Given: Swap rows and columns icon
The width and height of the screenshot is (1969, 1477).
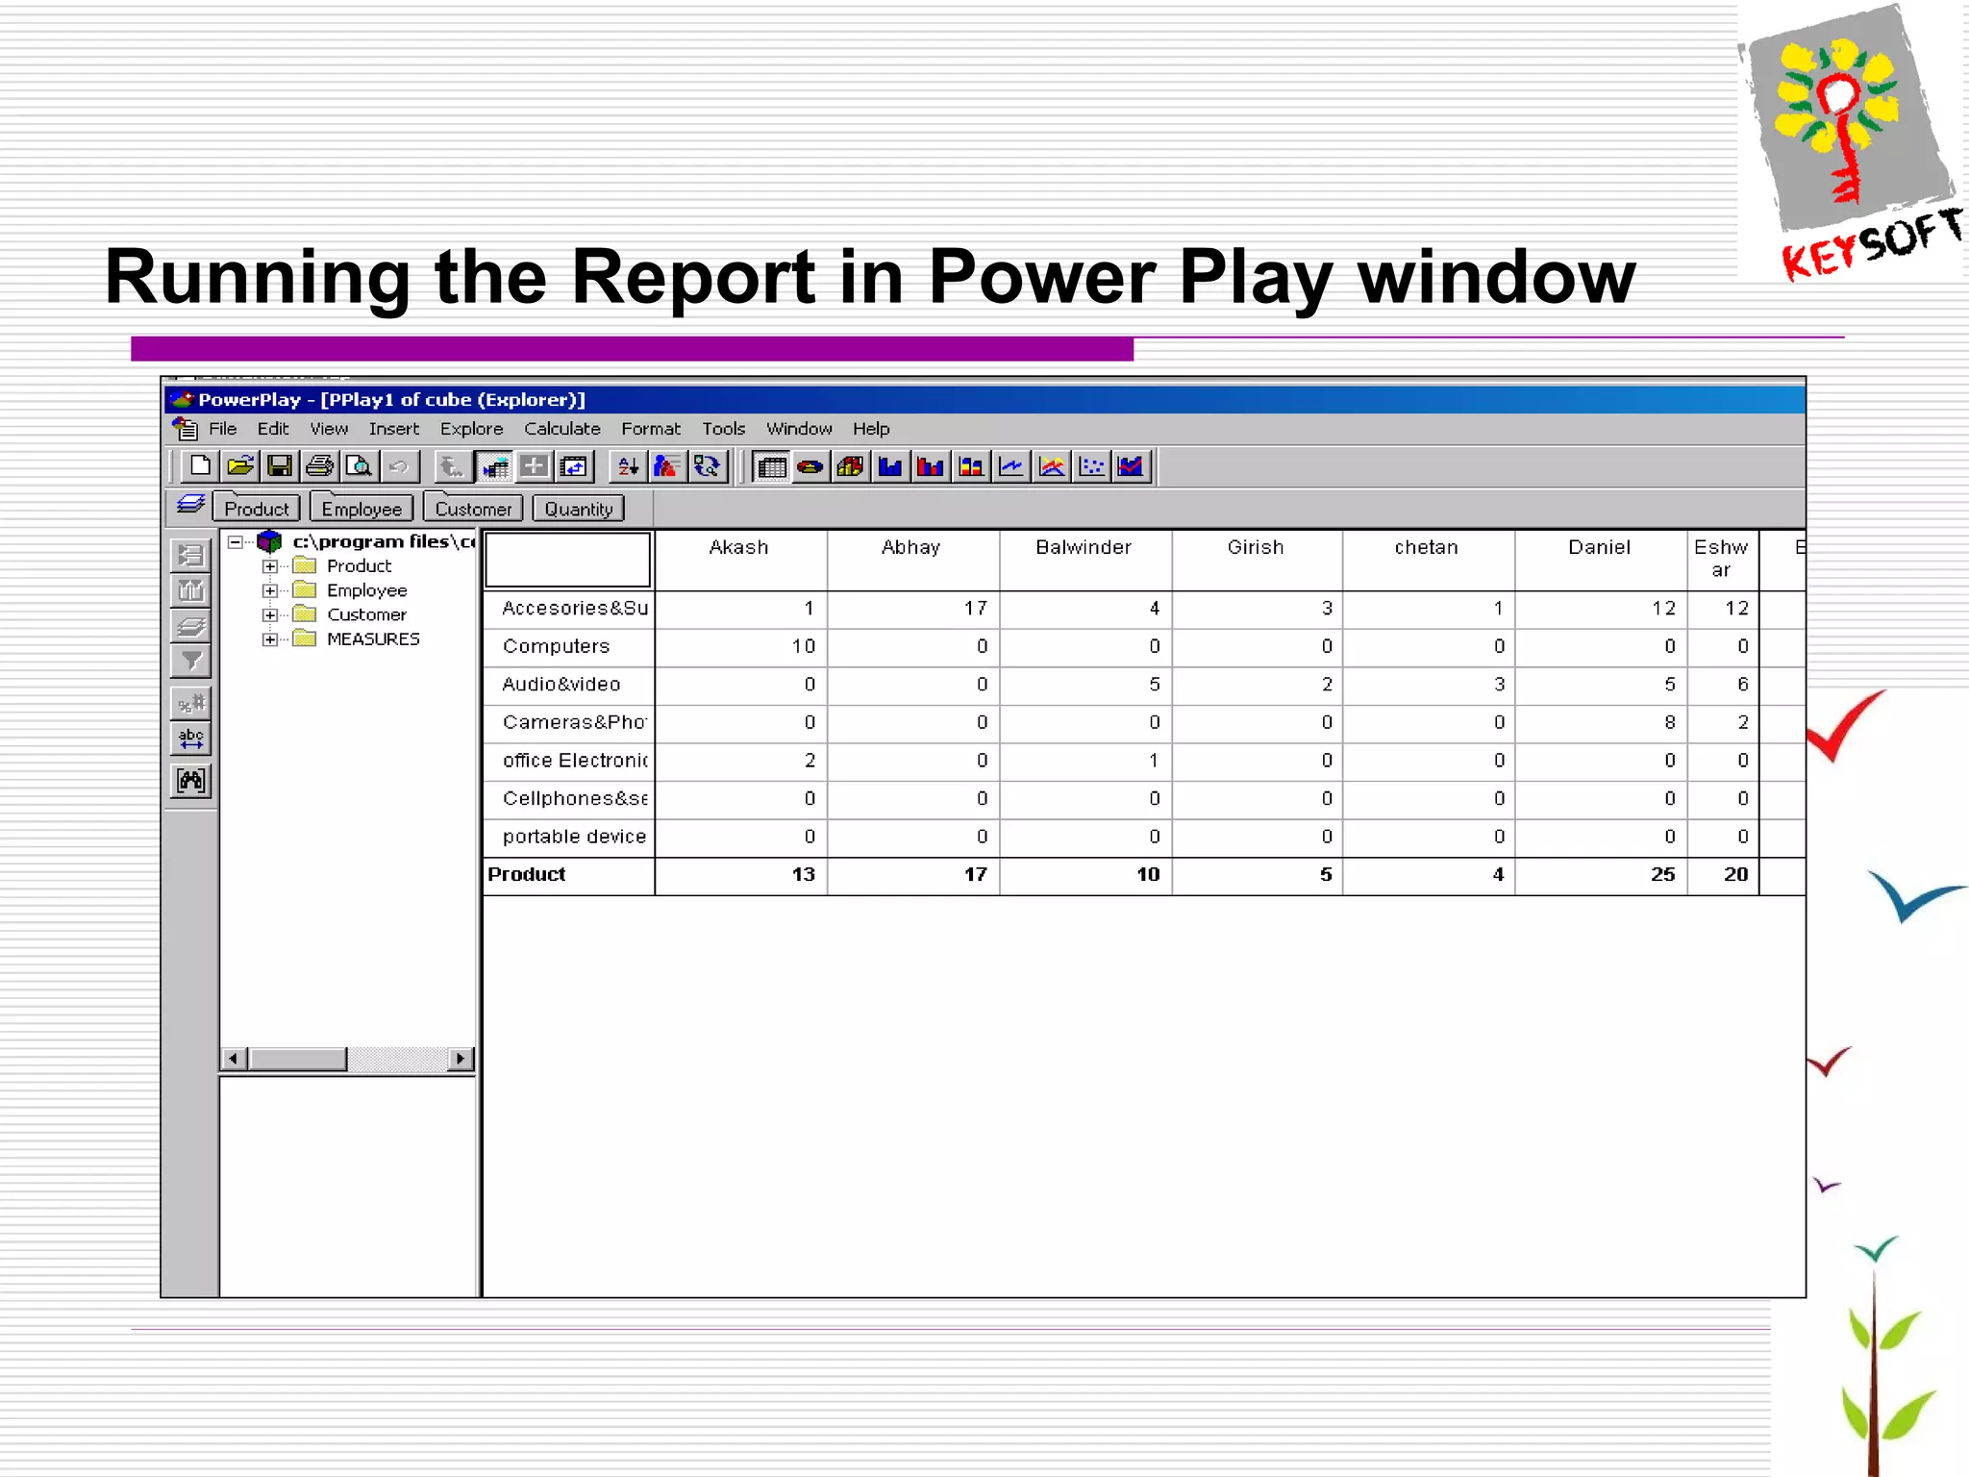Looking at the screenshot, I should tap(574, 467).
